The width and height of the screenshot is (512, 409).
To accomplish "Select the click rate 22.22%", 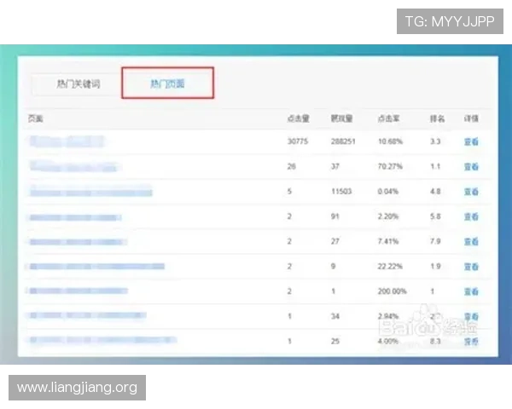I will point(390,266).
